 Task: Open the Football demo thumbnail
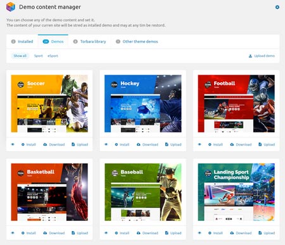[x=236, y=104]
